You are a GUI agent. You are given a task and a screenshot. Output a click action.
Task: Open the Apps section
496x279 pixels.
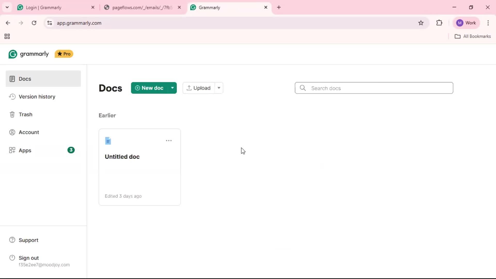(x=25, y=150)
